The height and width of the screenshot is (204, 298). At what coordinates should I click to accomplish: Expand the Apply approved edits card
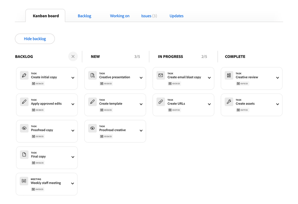coord(73,104)
